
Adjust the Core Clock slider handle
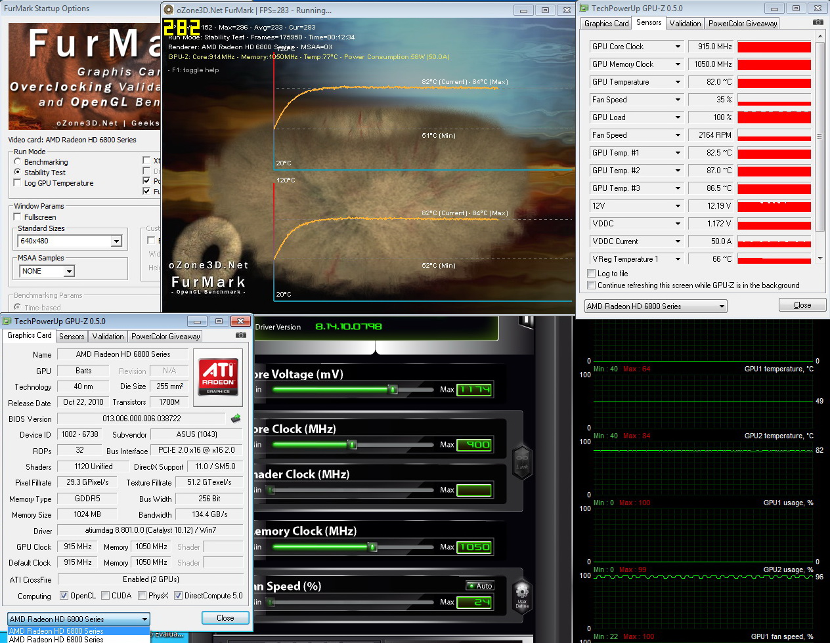352,444
